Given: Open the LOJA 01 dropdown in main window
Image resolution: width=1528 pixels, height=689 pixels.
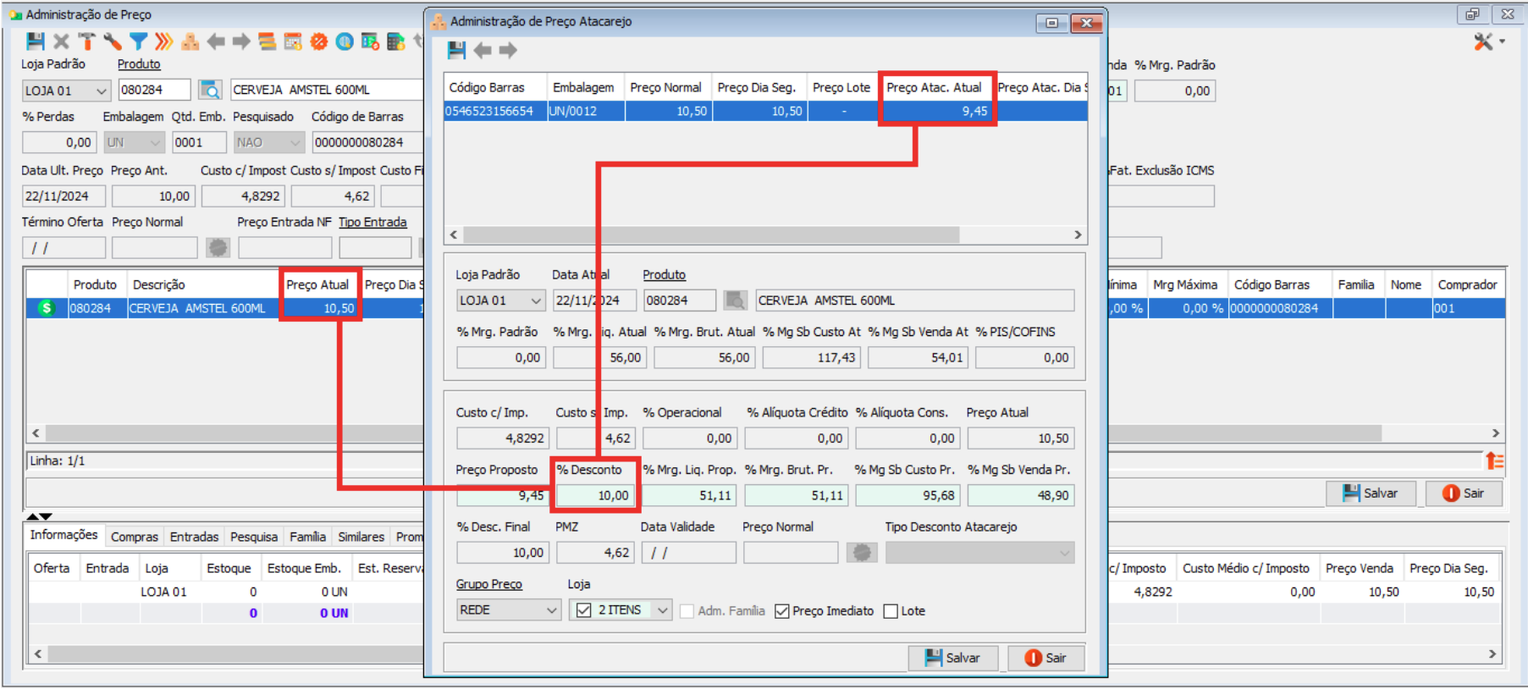Looking at the screenshot, I should [x=102, y=91].
